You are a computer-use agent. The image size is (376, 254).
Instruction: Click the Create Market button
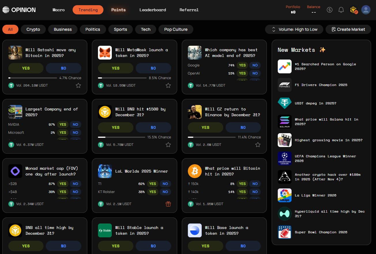coord(348,29)
